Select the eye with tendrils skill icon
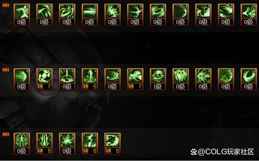The height and width of the screenshot is (161, 259). pos(203,79)
